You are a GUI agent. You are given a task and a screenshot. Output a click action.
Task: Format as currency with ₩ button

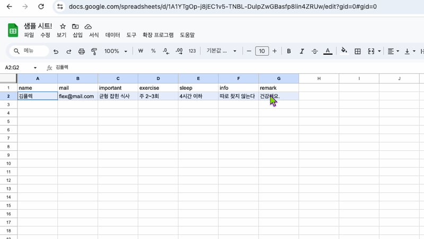[x=140, y=51]
